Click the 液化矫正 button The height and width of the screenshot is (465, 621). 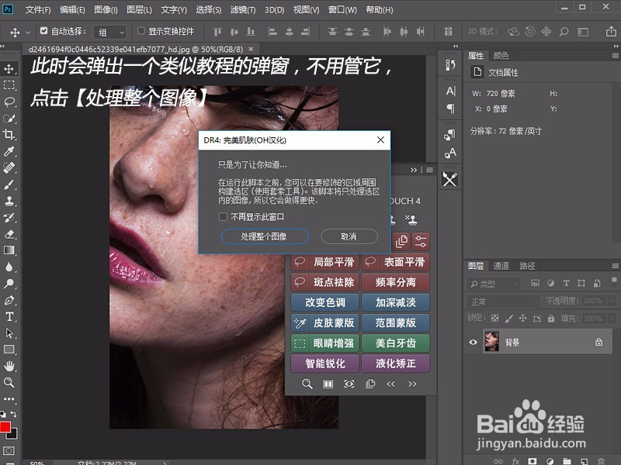point(396,363)
